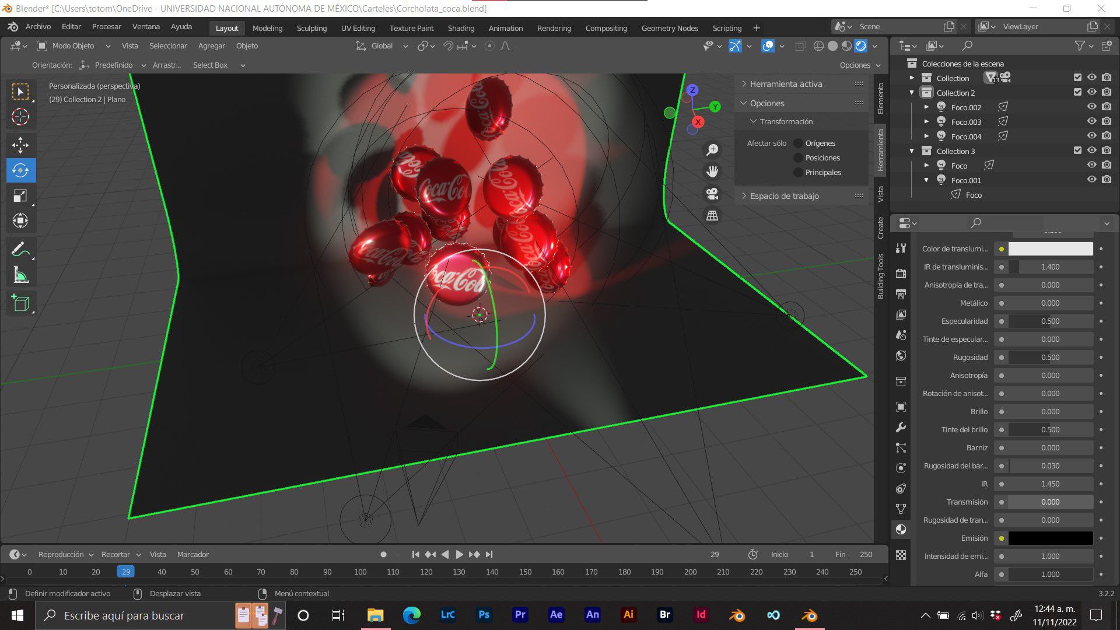Collapse the Collection 3 tree item

(912, 150)
